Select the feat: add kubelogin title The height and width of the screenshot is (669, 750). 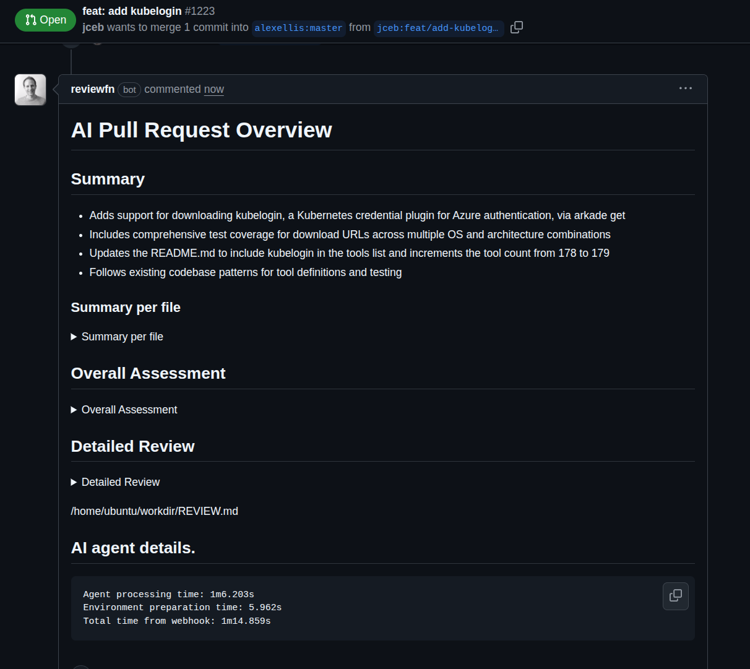(x=132, y=11)
